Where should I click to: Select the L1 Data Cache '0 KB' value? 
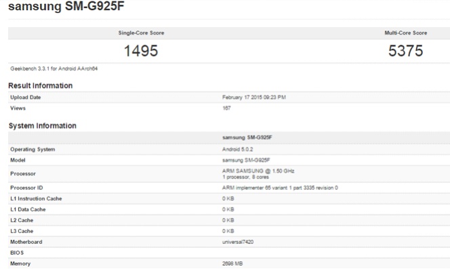pyautogui.click(x=228, y=209)
